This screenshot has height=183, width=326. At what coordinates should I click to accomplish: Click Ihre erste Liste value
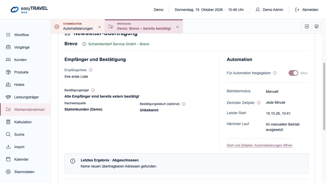76,77
